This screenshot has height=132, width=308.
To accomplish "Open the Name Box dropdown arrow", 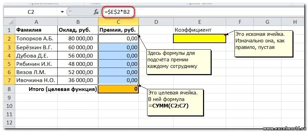I will click(62, 12).
